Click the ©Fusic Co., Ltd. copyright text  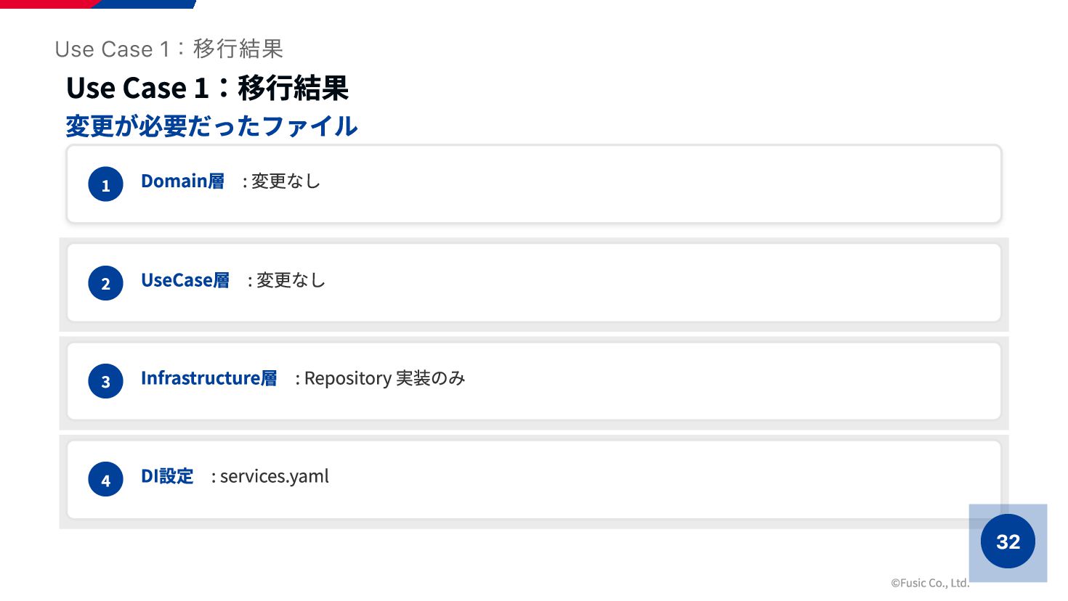point(930,582)
